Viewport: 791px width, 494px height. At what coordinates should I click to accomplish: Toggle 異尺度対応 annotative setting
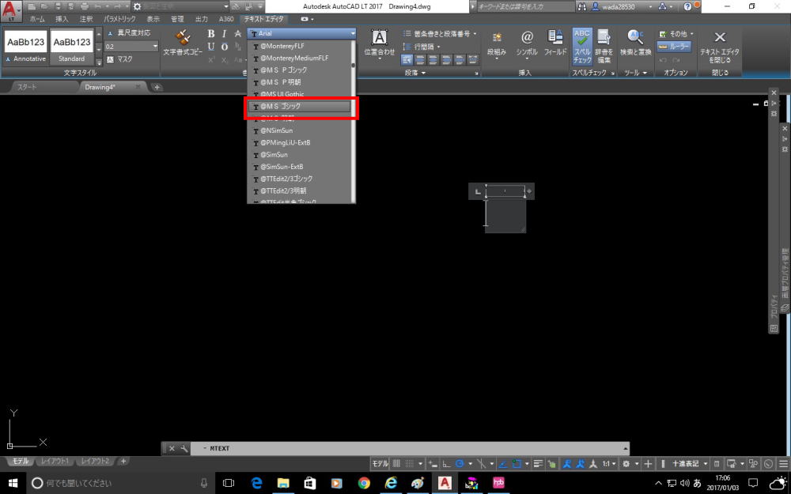tap(129, 32)
